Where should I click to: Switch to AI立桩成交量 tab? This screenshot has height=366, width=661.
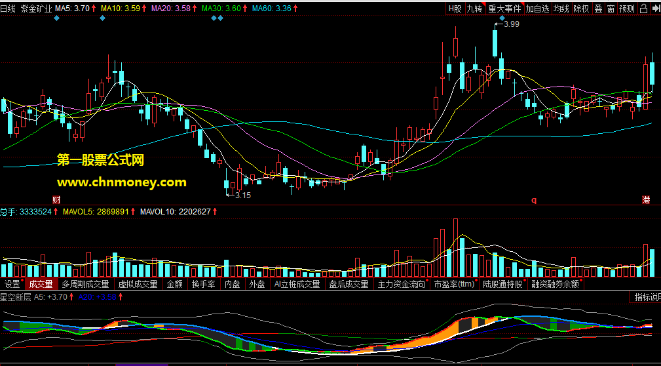(x=297, y=285)
